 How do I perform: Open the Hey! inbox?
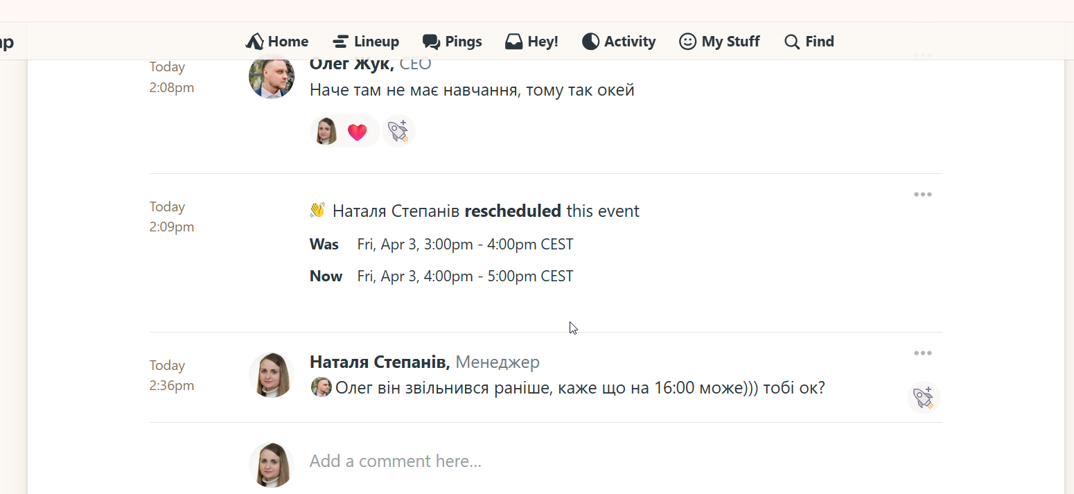531,42
